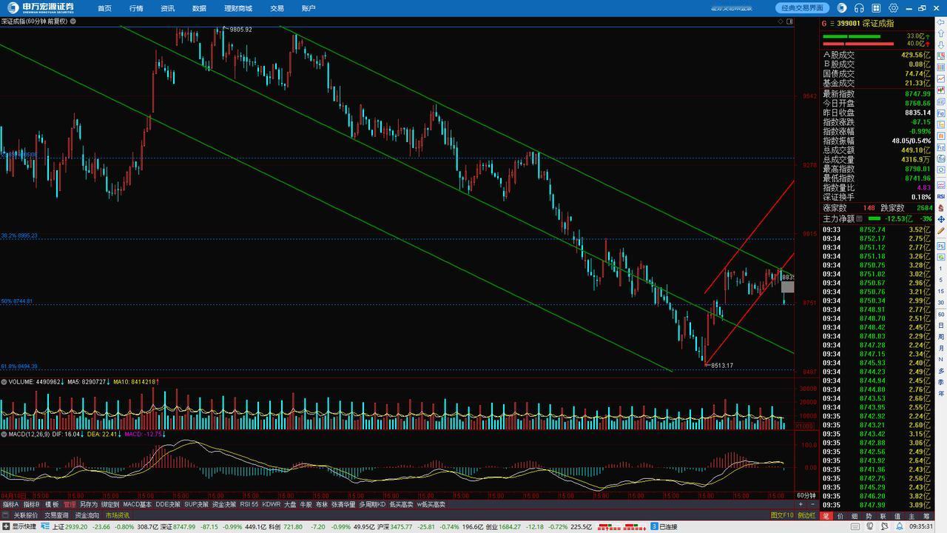
Task: Select 指标A indicator tab
Action: pos(11,505)
